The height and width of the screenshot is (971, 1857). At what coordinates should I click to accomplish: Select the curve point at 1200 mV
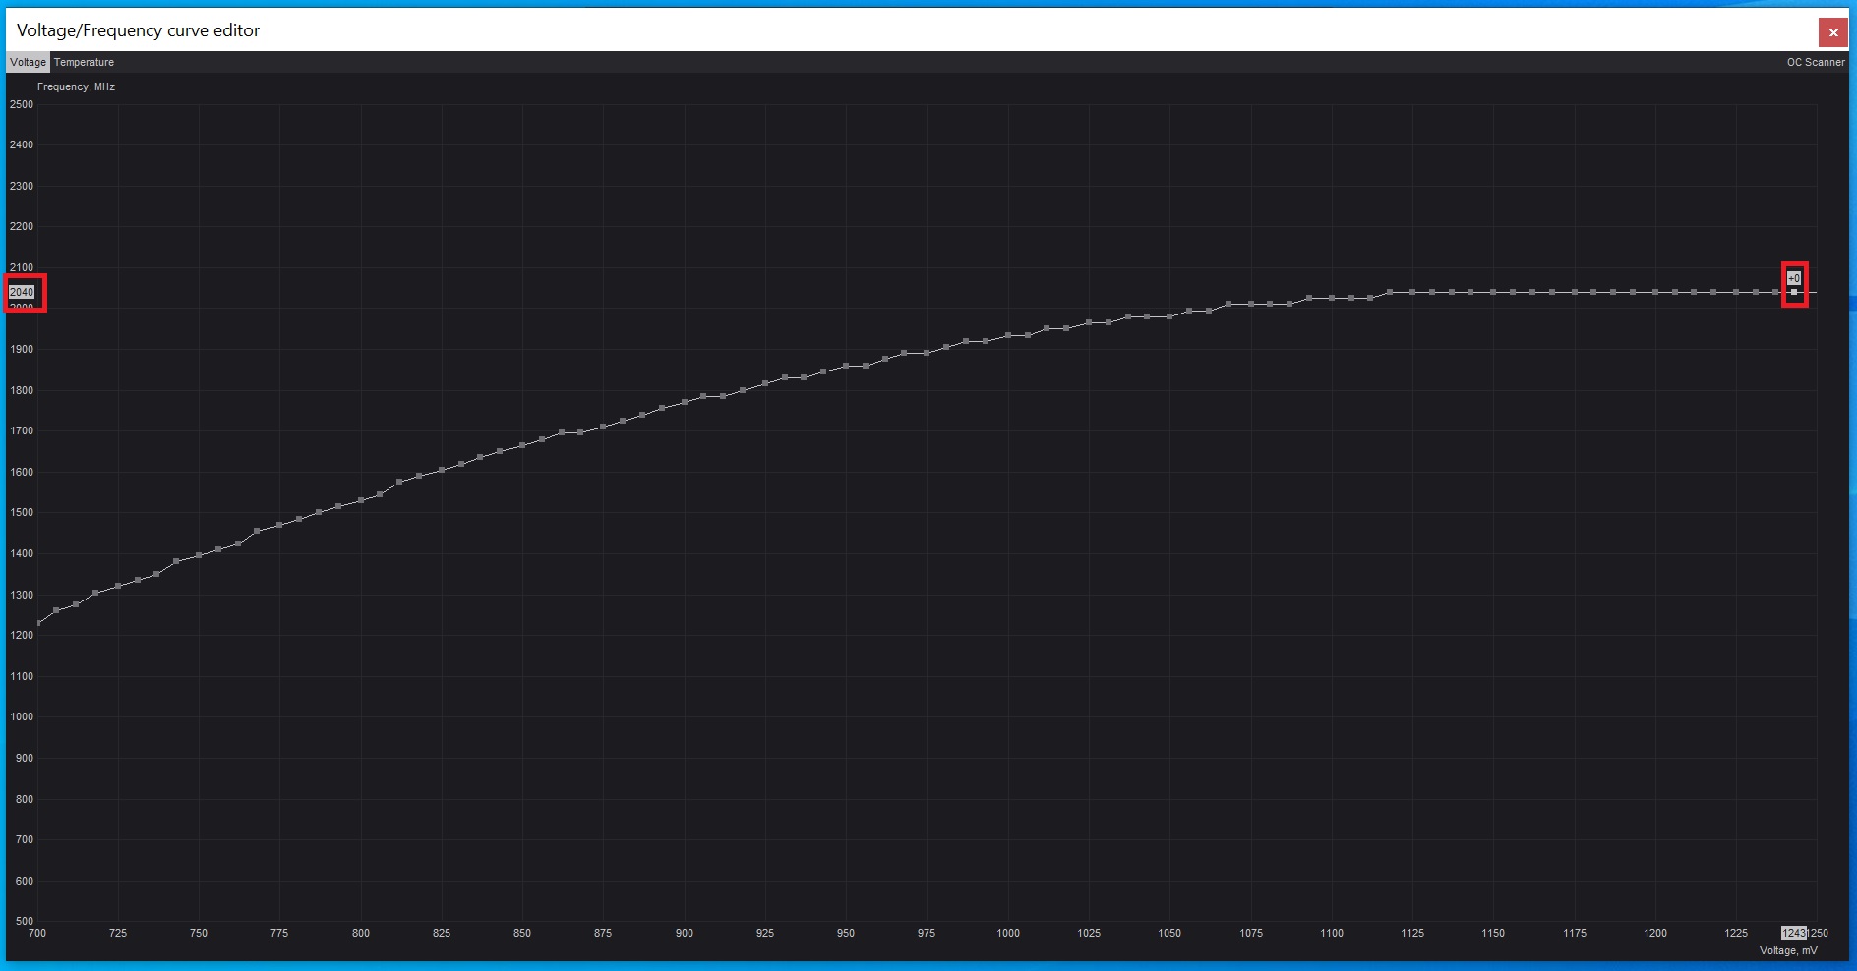(1655, 292)
